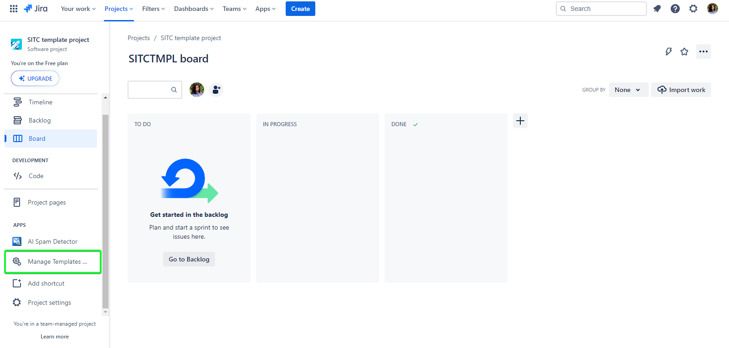This screenshot has width=729, height=348.
Task: Open Backlog in the sidebar
Action: 40,120
